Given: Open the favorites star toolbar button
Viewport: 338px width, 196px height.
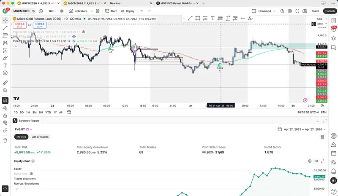Looking at the screenshot, I should [x=5, y=189].
